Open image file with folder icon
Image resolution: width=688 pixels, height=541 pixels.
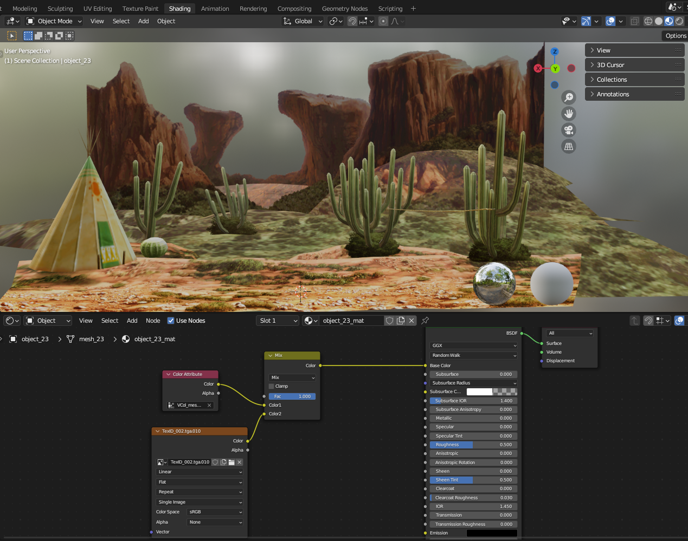(232, 462)
